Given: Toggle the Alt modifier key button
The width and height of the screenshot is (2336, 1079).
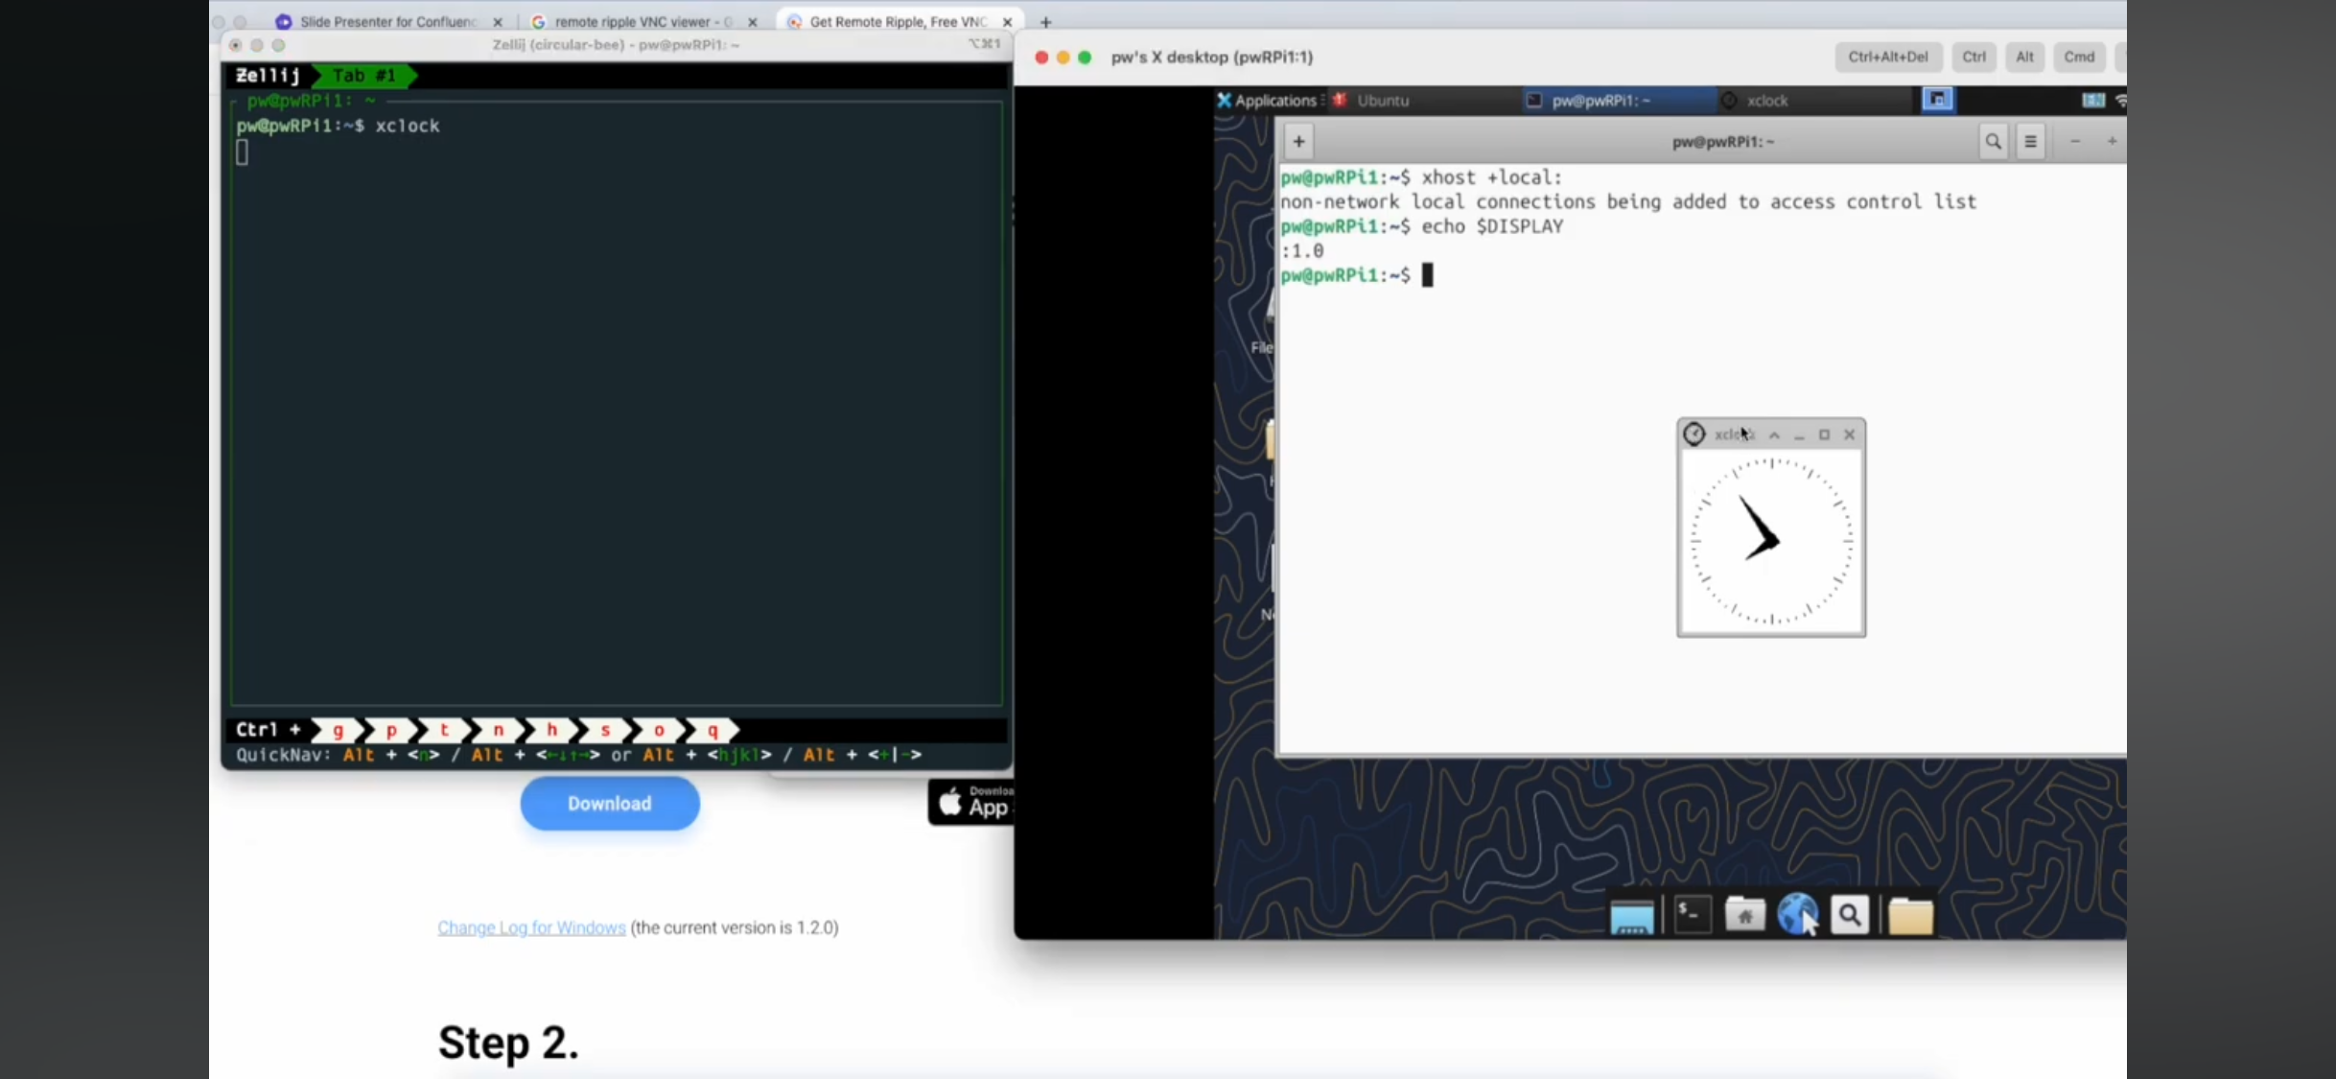Looking at the screenshot, I should click(2024, 57).
